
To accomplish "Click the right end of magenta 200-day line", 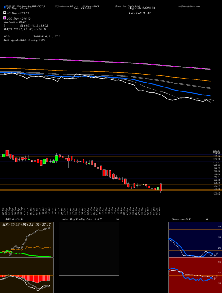I will [210, 69].
